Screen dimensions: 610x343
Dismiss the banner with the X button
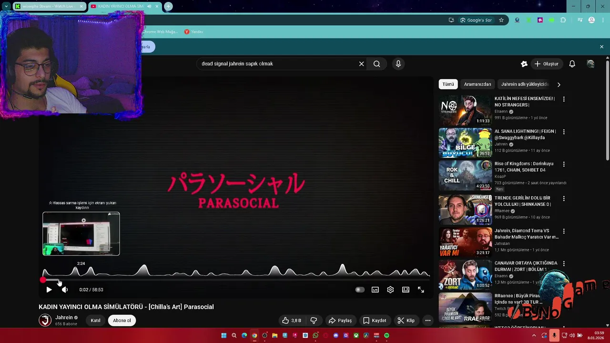tap(601, 47)
